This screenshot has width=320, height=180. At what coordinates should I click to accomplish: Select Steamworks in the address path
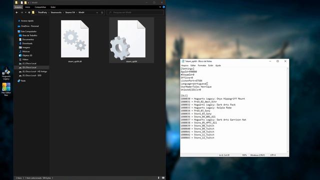point(56,12)
